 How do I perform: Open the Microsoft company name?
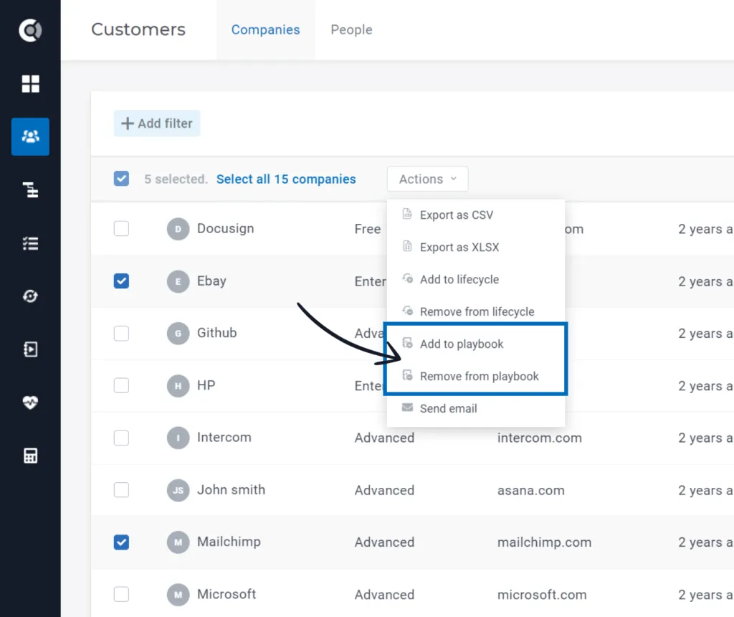point(227,595)
